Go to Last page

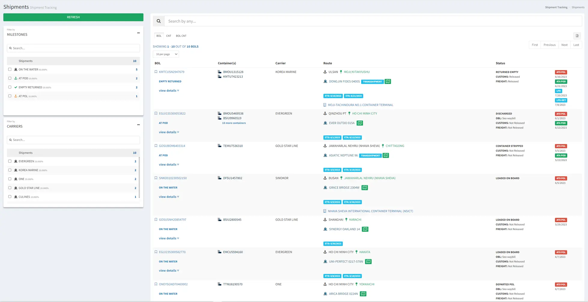(x=576, y=45)
